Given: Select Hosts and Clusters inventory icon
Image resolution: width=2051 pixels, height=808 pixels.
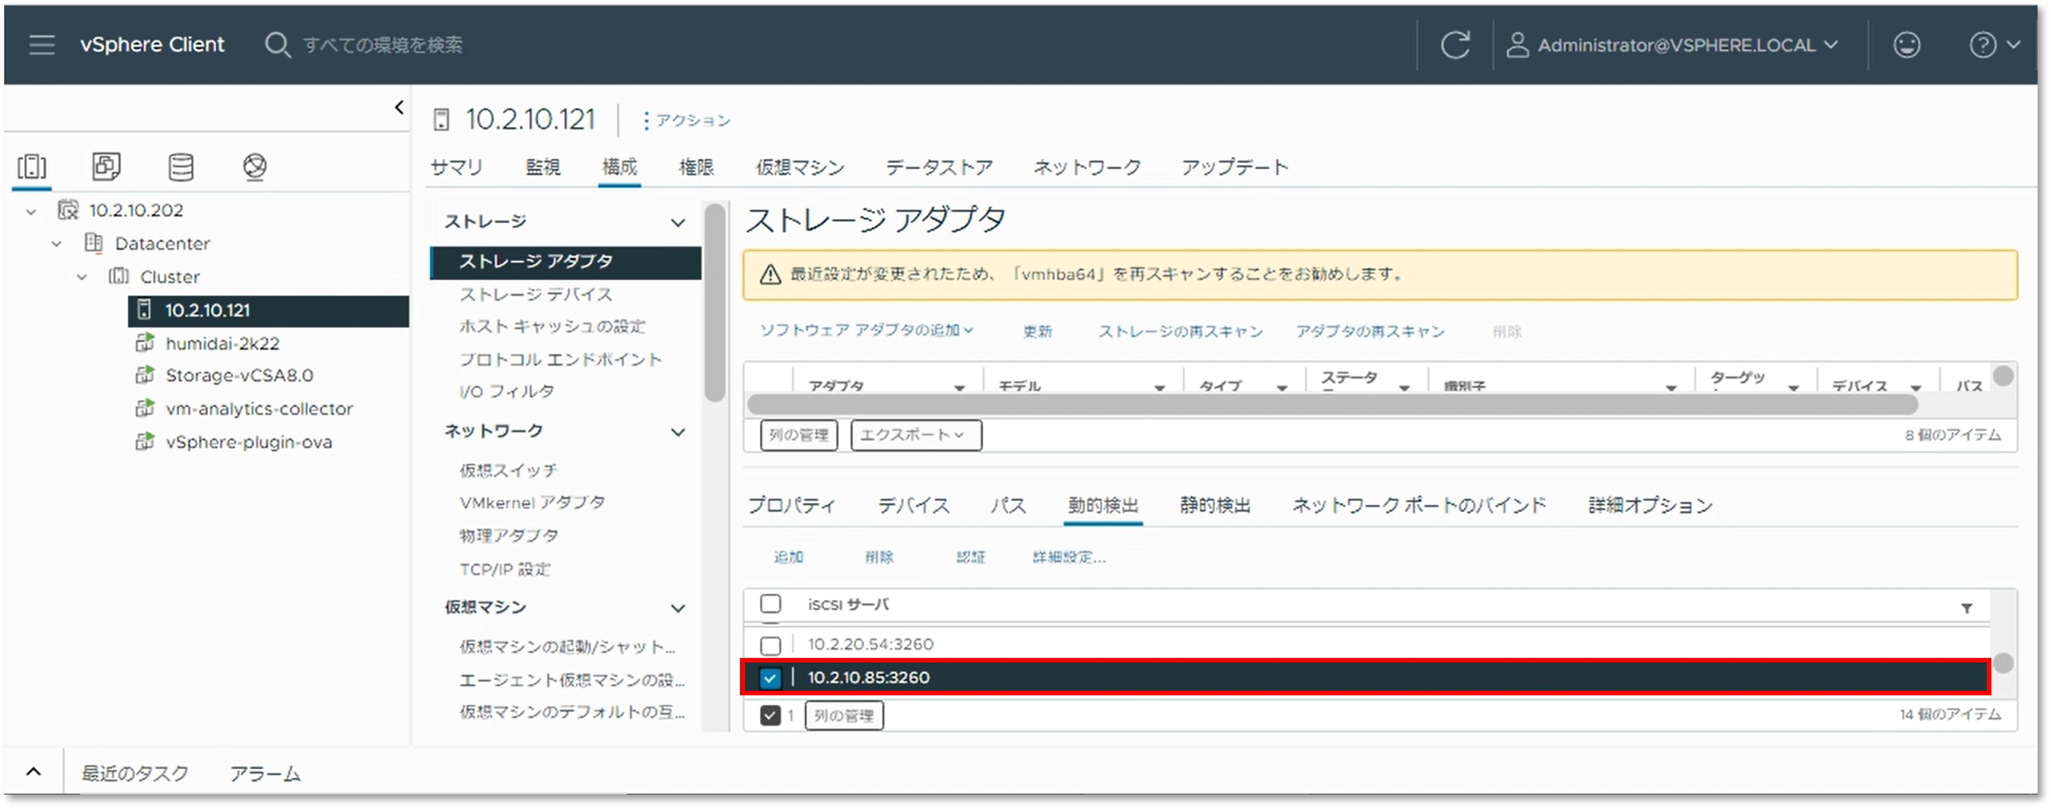Looking at the screenshot, I should [32, 167].
